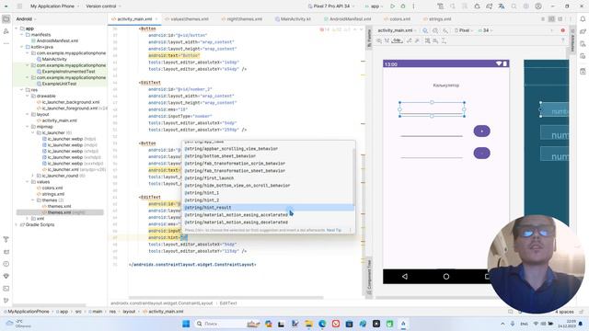Expand the Gradle Scripts node
Image resolution: width=589 pixels, height=331 pixels.
17,224
